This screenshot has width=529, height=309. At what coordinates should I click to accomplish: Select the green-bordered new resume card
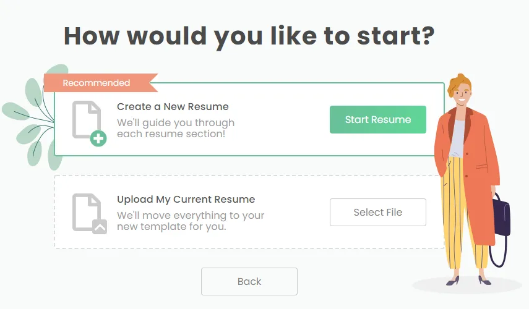249,119
